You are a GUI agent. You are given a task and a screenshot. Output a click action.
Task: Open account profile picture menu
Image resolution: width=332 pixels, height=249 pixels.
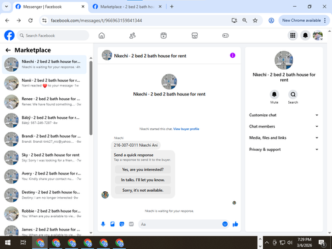318,35
